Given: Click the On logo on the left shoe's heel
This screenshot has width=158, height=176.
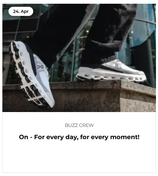Looking at the screenshot, I should [x=40, y=67].
